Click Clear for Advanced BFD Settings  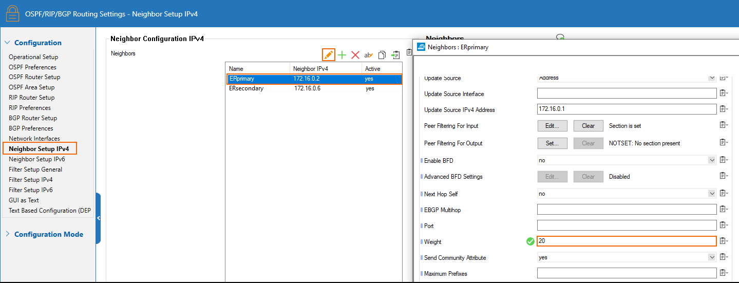588,176
